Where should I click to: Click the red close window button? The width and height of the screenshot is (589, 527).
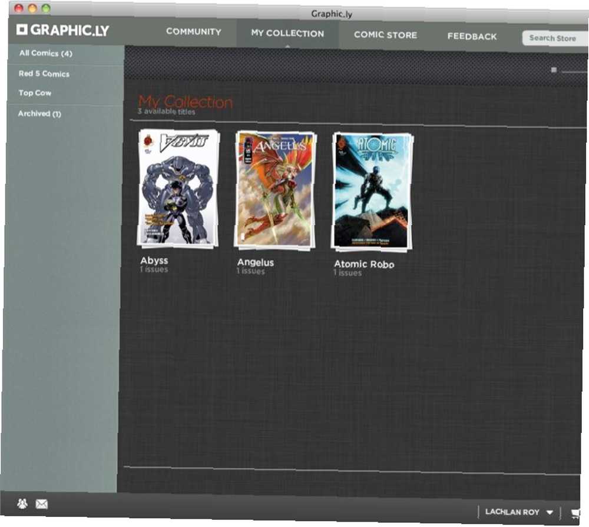(19, 8)
